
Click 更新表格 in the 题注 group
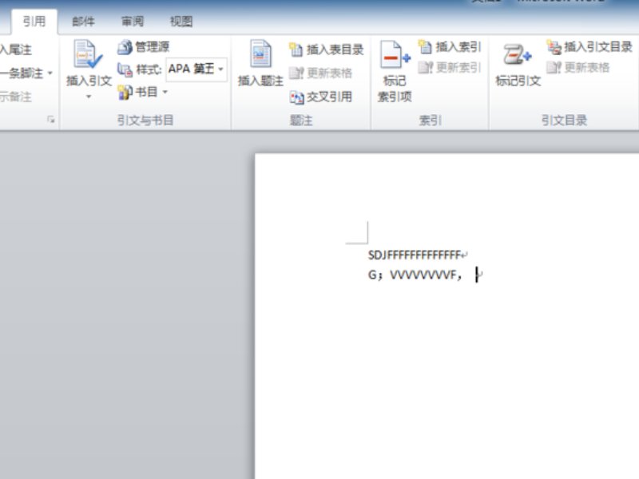pos(317,74)
